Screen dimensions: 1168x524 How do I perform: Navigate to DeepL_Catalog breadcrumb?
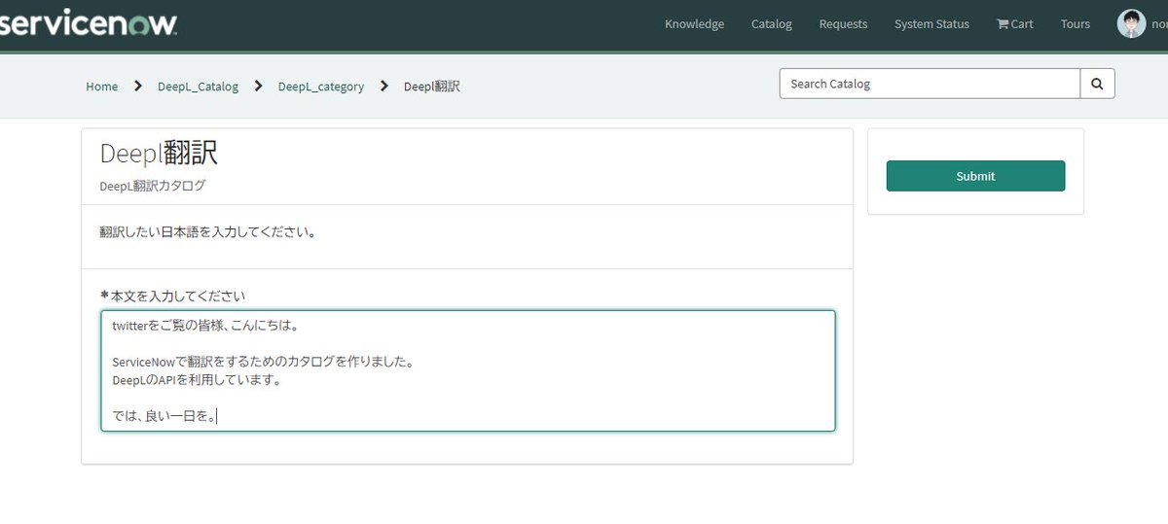198,87
